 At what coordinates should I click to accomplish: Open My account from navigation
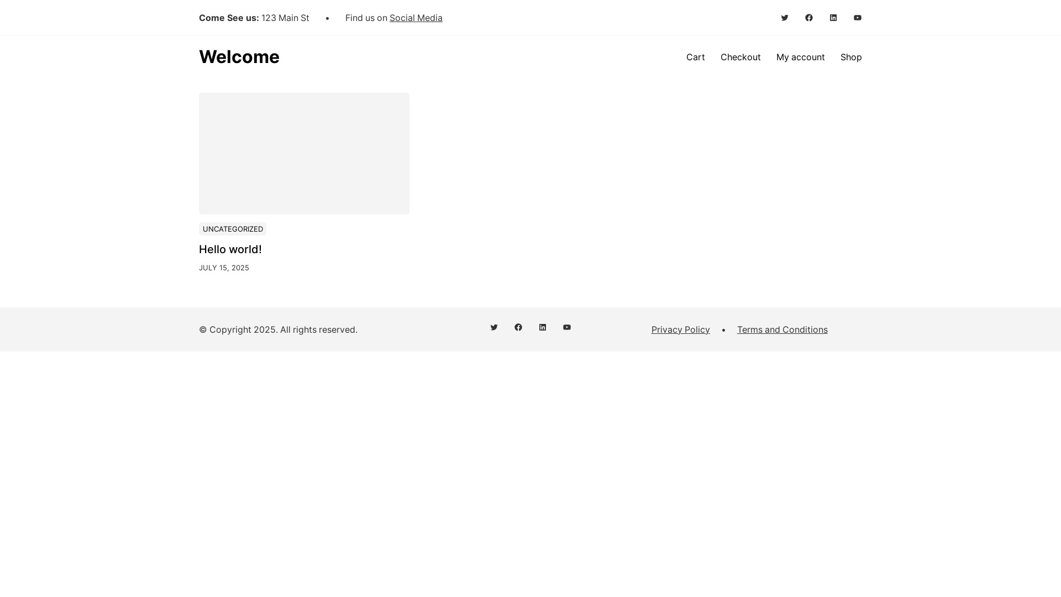pos(800,57)
